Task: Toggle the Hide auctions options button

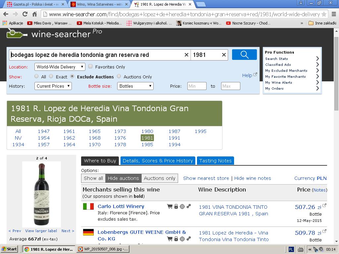Action: 123,178
